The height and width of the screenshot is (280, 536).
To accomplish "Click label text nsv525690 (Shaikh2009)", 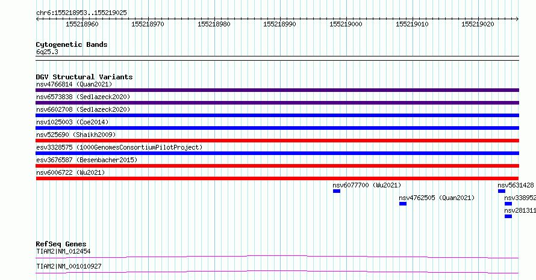I will pos(76,135).
